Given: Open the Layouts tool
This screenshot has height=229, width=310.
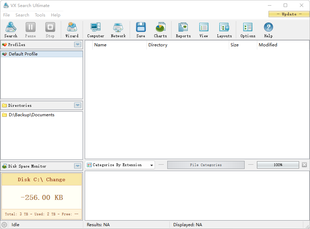Looking at the screenshot, I should pos(224,30).
